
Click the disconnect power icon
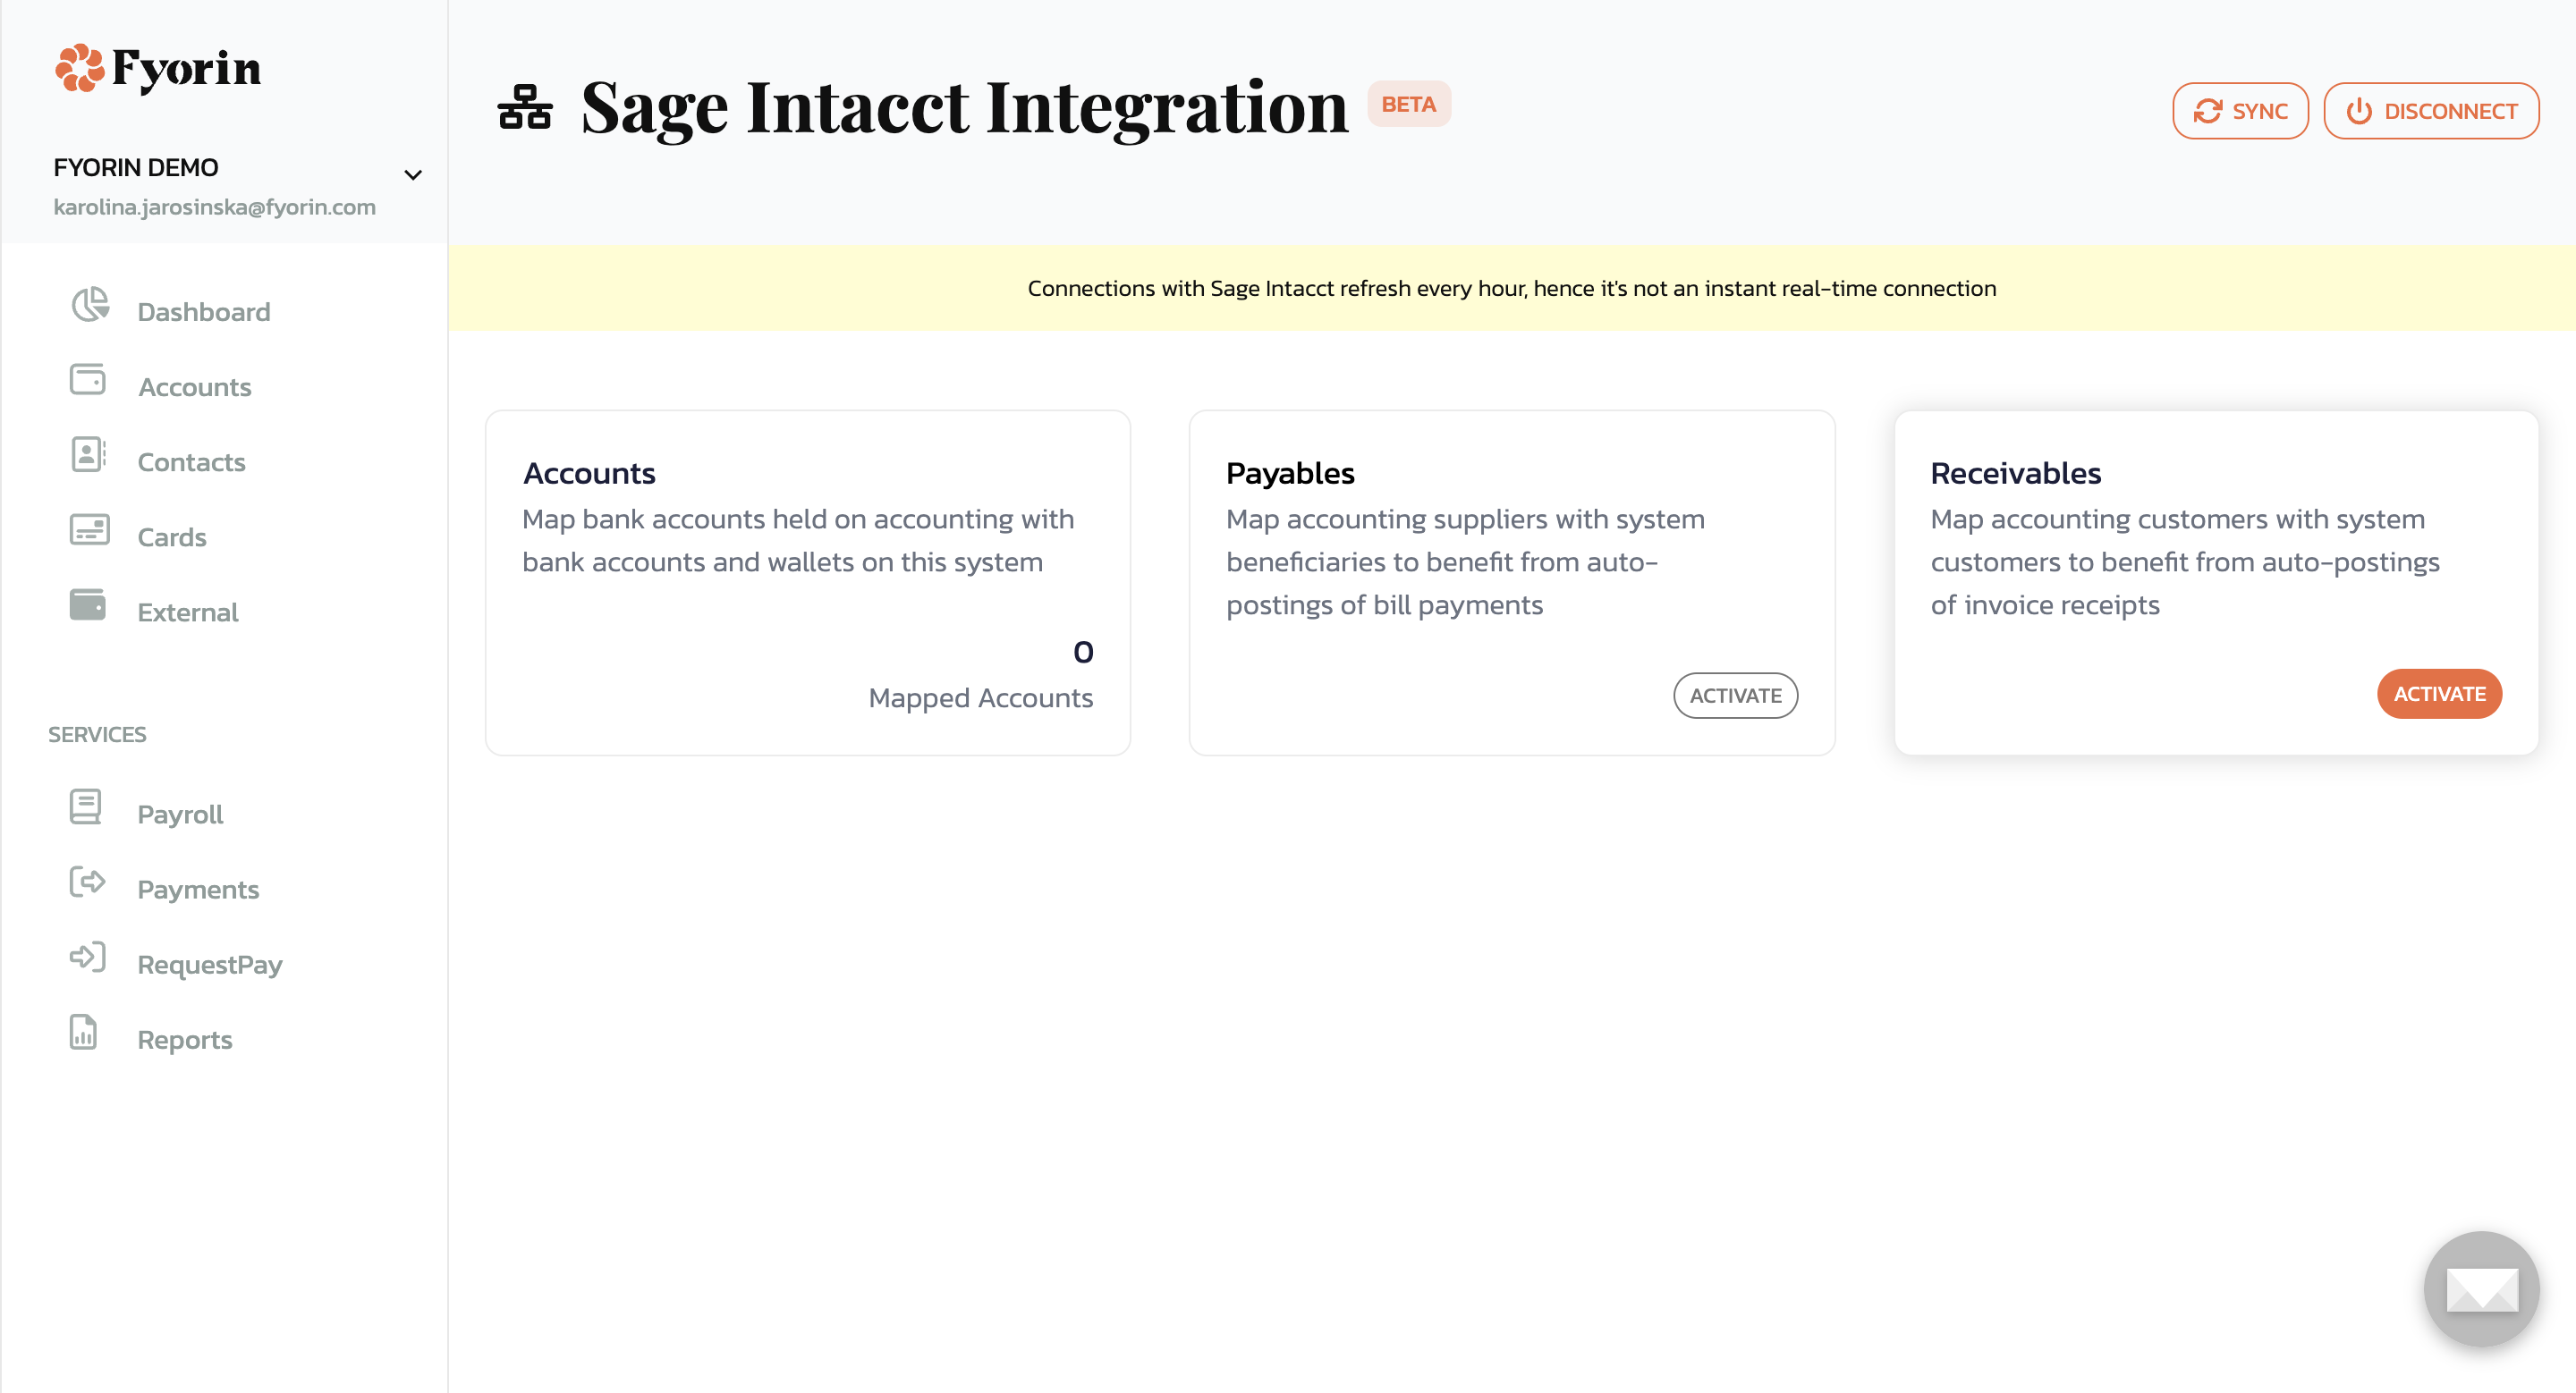[x=2359, y=111]
